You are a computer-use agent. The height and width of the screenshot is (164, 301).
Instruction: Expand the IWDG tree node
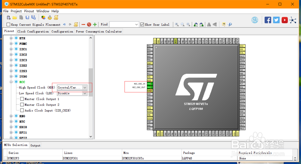coord(11,76)
